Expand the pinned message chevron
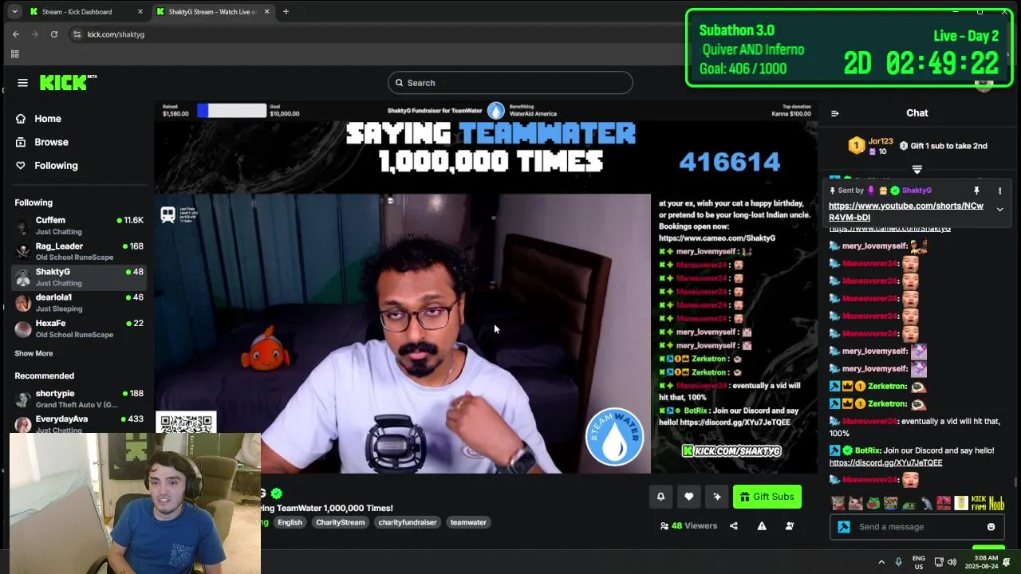The image size is (1021, 574). [x=999, y=210]
